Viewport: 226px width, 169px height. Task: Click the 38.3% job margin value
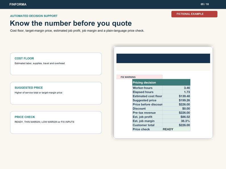pyautogui.click(x=185, y=121)
